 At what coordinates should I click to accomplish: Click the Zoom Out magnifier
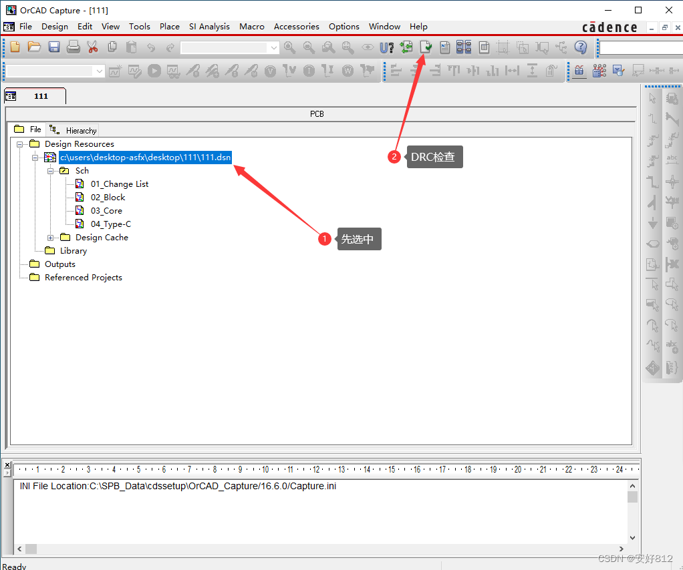[x=309, y=47]
